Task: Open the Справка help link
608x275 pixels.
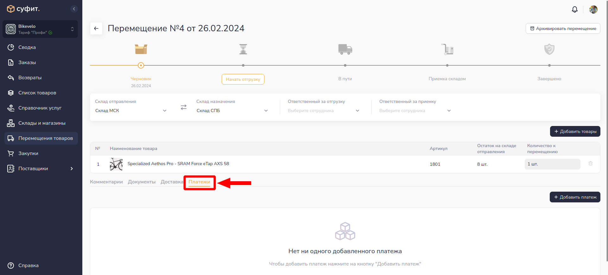Action: tap(28, 266)
